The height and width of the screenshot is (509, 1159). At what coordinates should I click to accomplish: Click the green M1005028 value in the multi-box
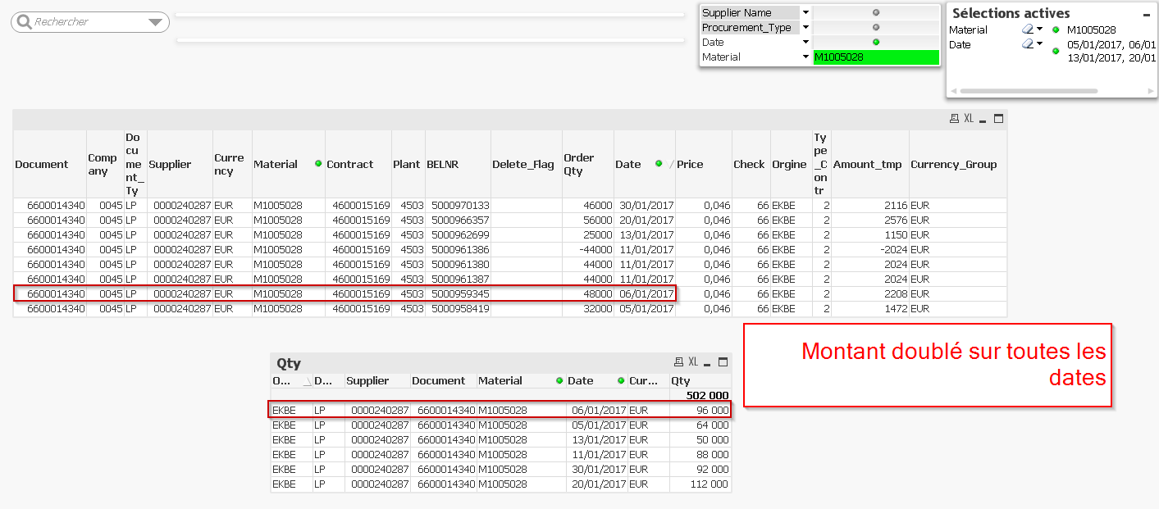pyautogui.click(x=875, y=57)
